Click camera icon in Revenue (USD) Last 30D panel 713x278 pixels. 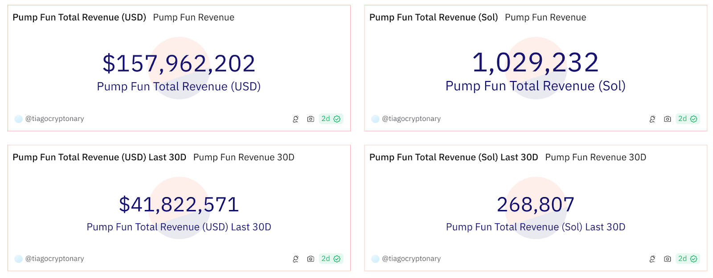pos(311,259)
